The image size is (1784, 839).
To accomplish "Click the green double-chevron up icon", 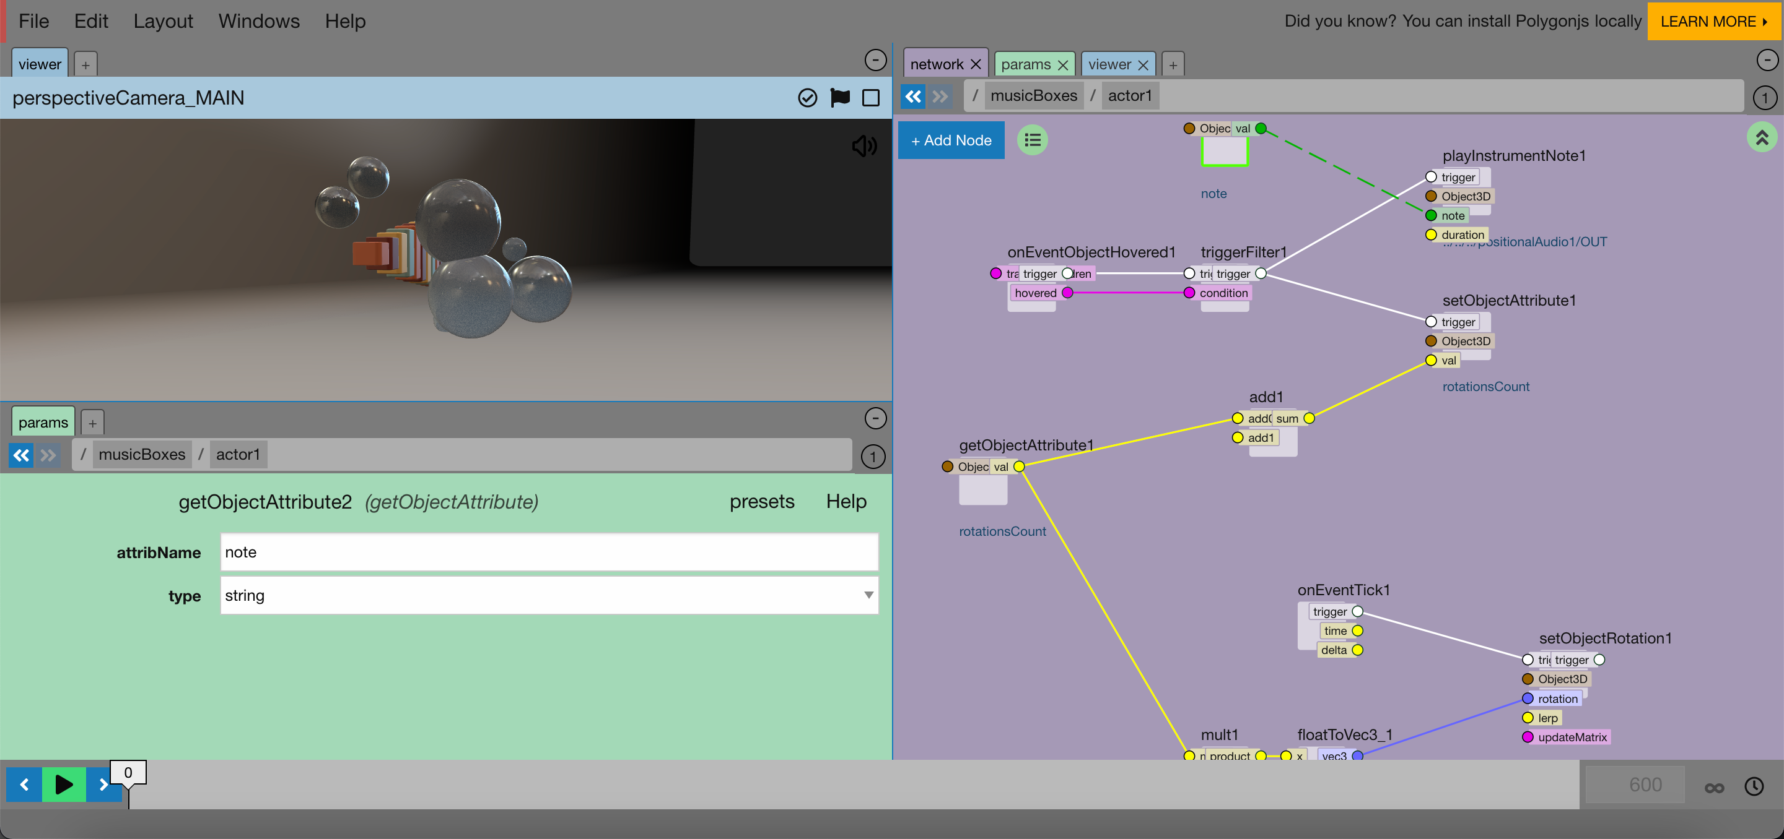I will (1761, 137).
